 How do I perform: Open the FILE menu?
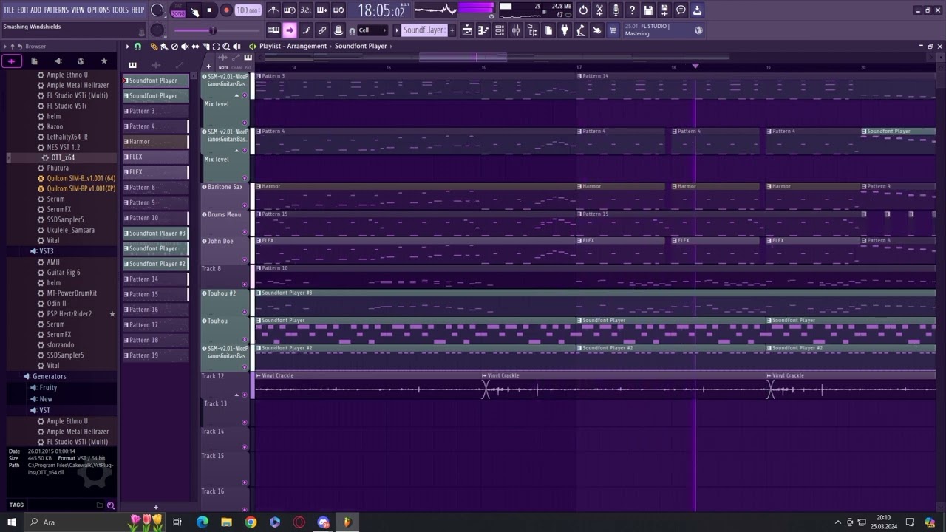point(9,10)
